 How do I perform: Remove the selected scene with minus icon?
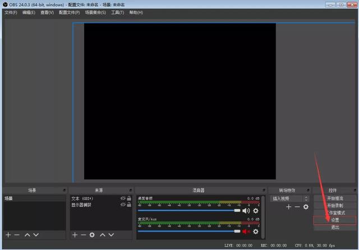(x=17, y=235)
